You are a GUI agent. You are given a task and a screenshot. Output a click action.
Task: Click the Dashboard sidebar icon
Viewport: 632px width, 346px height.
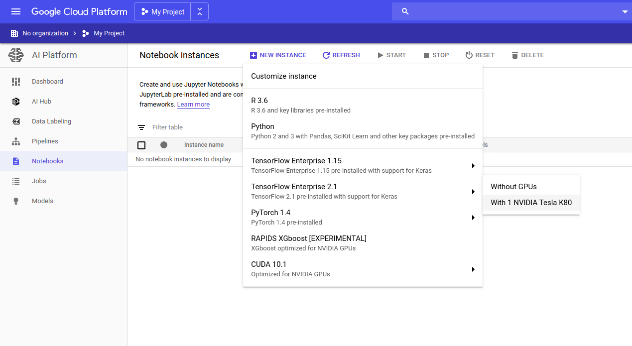[x=16, y=82]
